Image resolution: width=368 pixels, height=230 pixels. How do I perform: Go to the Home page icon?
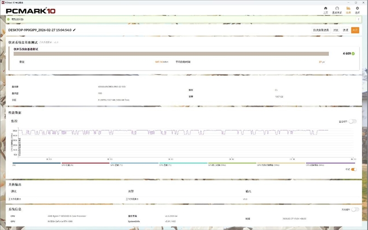tap(326, 8)
